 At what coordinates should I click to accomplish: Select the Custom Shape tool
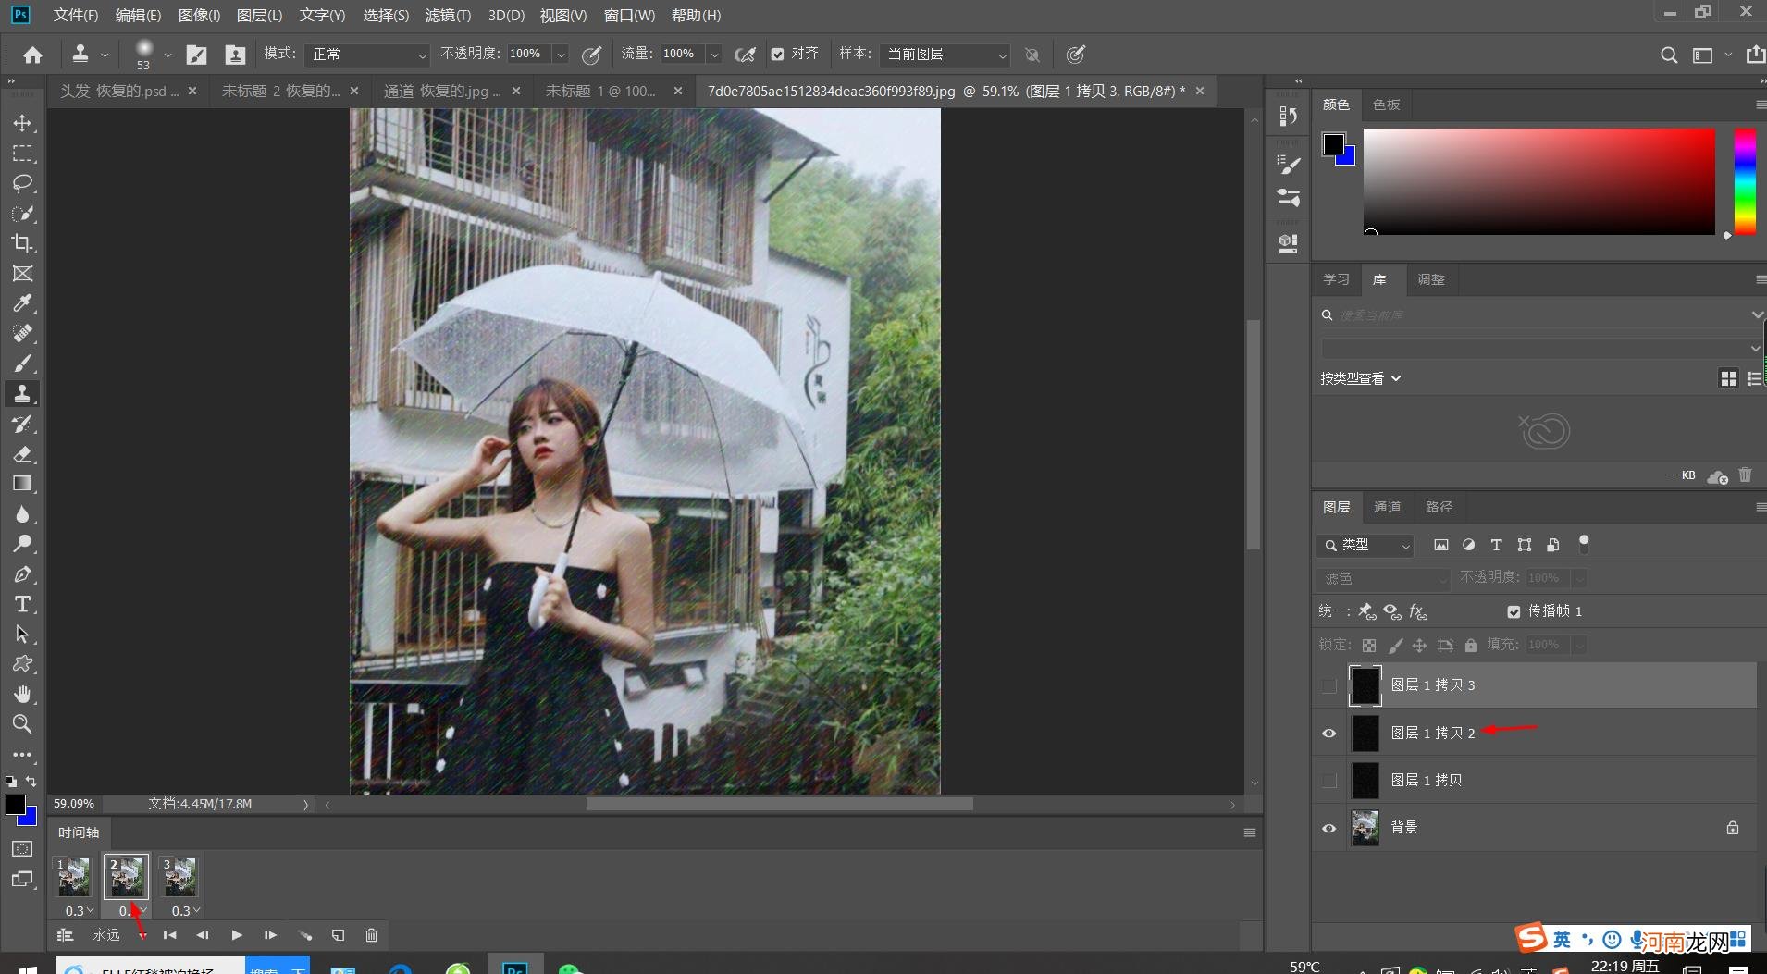click(22, 664)
